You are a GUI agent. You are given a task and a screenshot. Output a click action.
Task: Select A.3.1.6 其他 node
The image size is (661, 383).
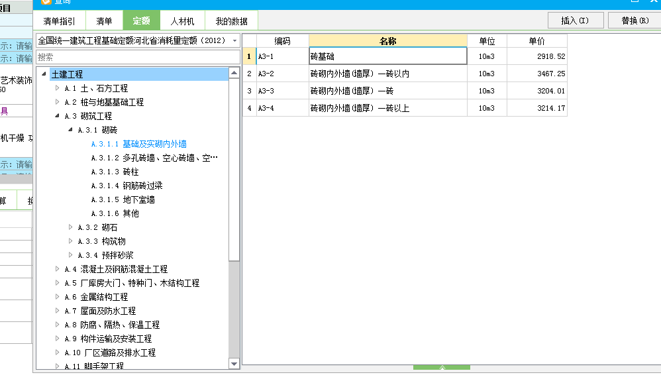115,213
